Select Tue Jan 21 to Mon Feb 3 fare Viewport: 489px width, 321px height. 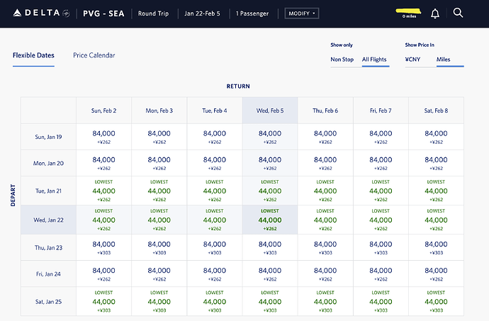159,191
